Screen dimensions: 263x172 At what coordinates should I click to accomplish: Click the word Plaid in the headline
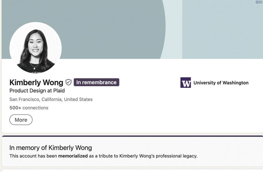pyautogui.click(x=59, y=91)
